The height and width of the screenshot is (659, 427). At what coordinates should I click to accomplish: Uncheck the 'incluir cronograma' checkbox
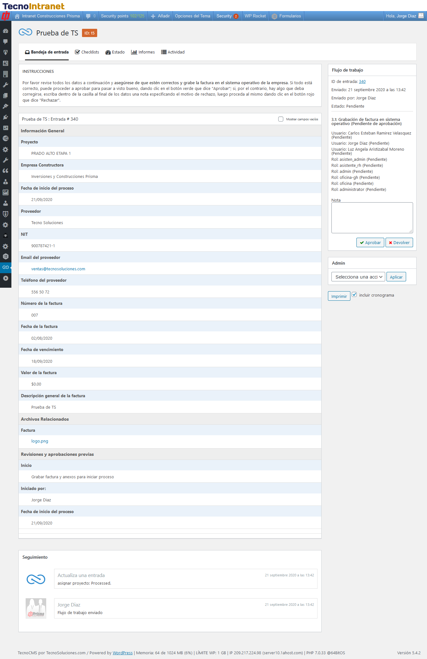point(354,295)
